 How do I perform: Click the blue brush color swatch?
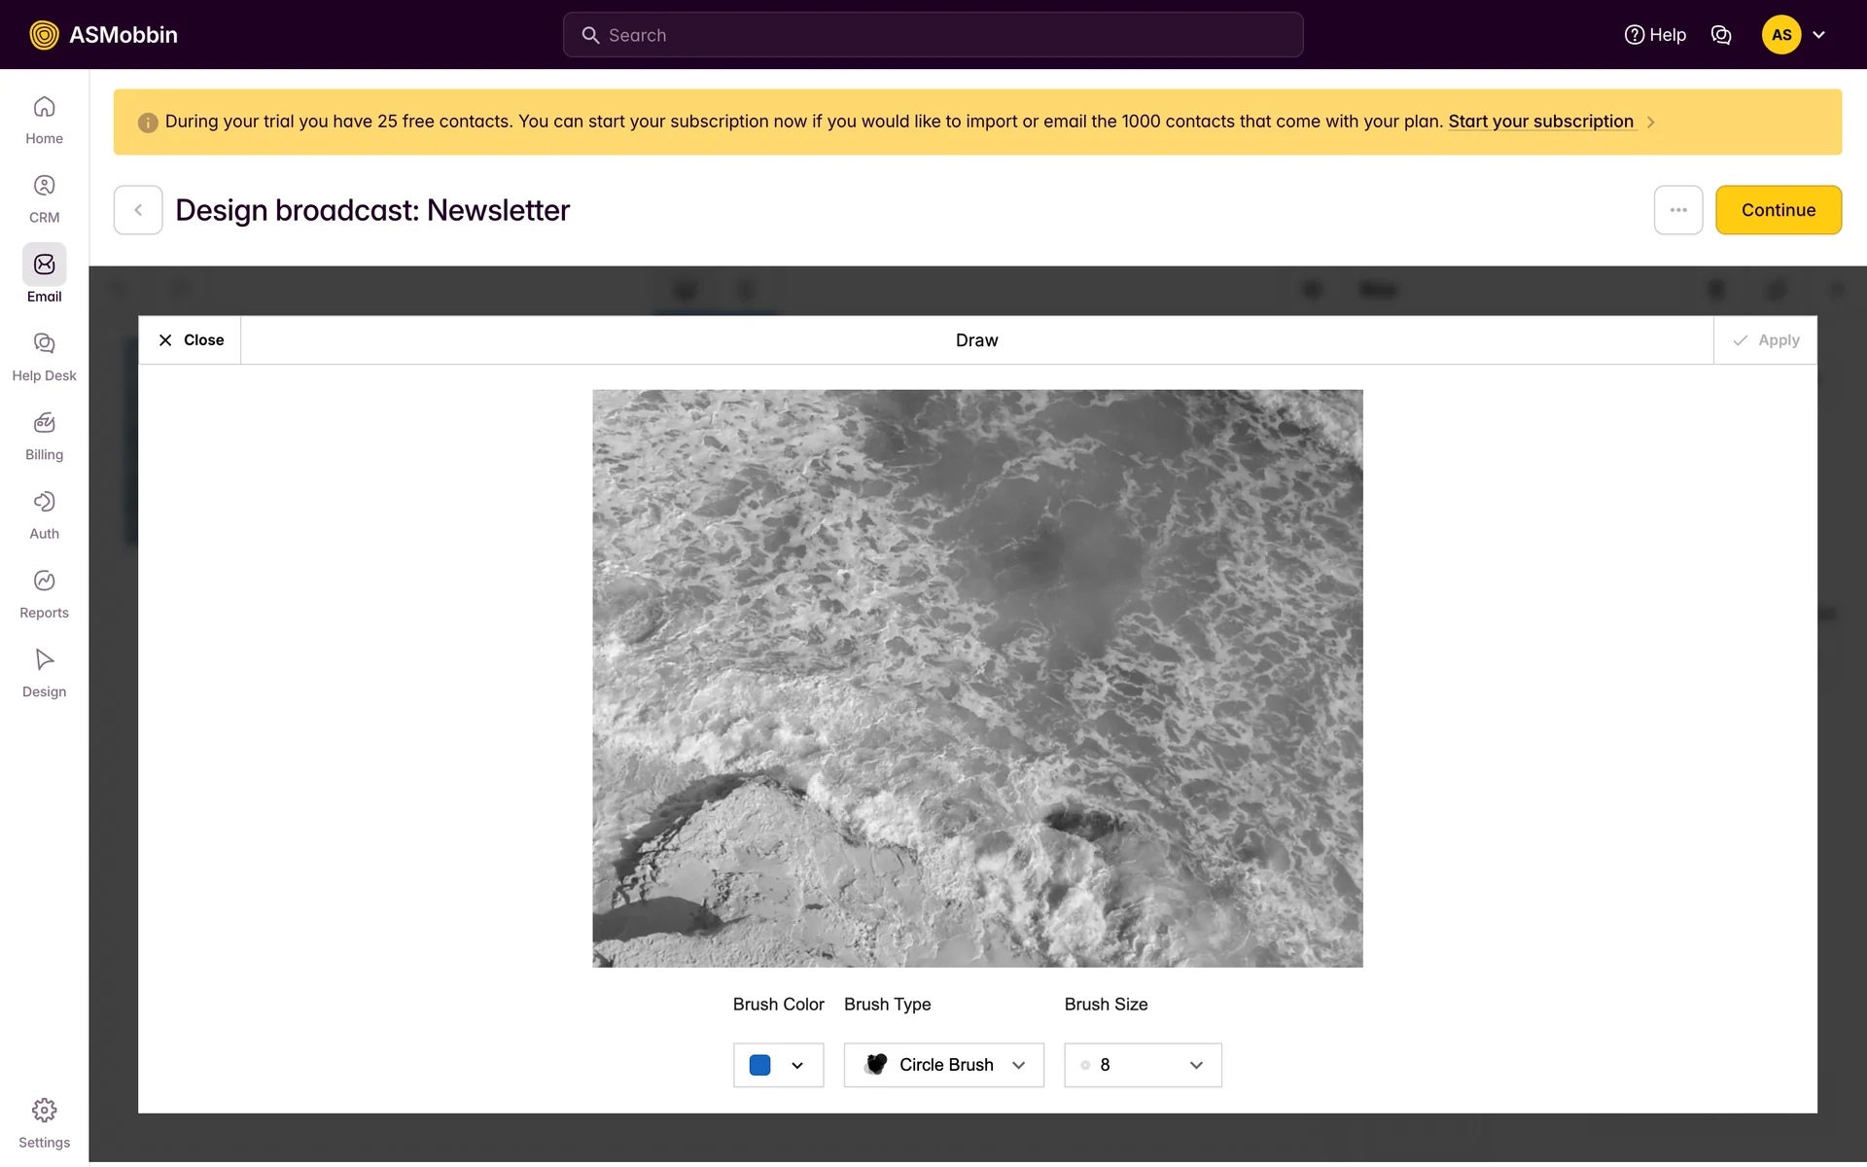tap(759, 1065)
